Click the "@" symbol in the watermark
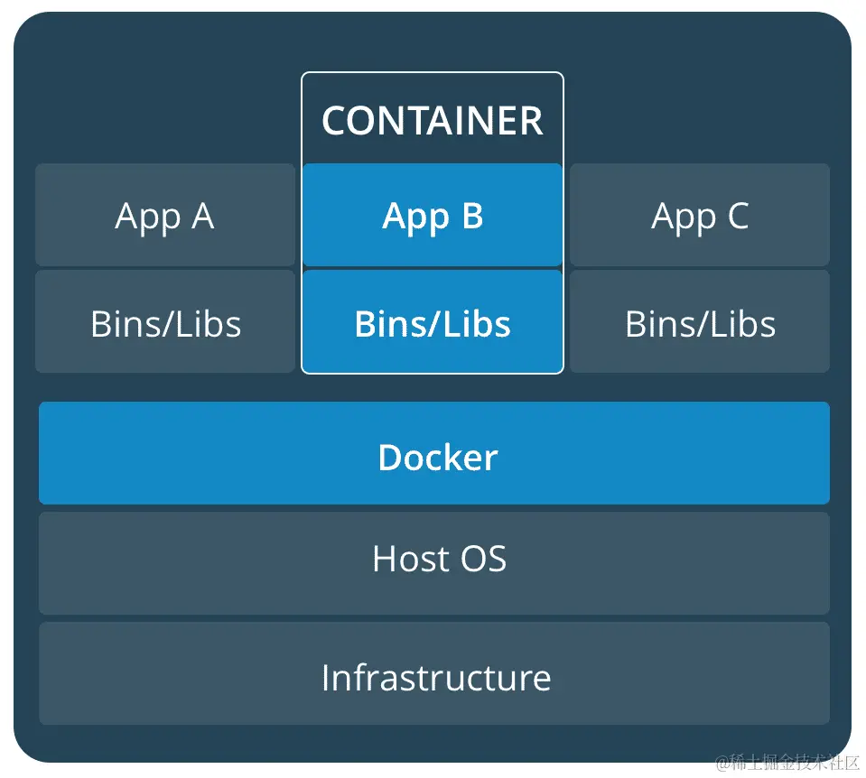This screenshot has width=866, height=778. tap(722, 764)
